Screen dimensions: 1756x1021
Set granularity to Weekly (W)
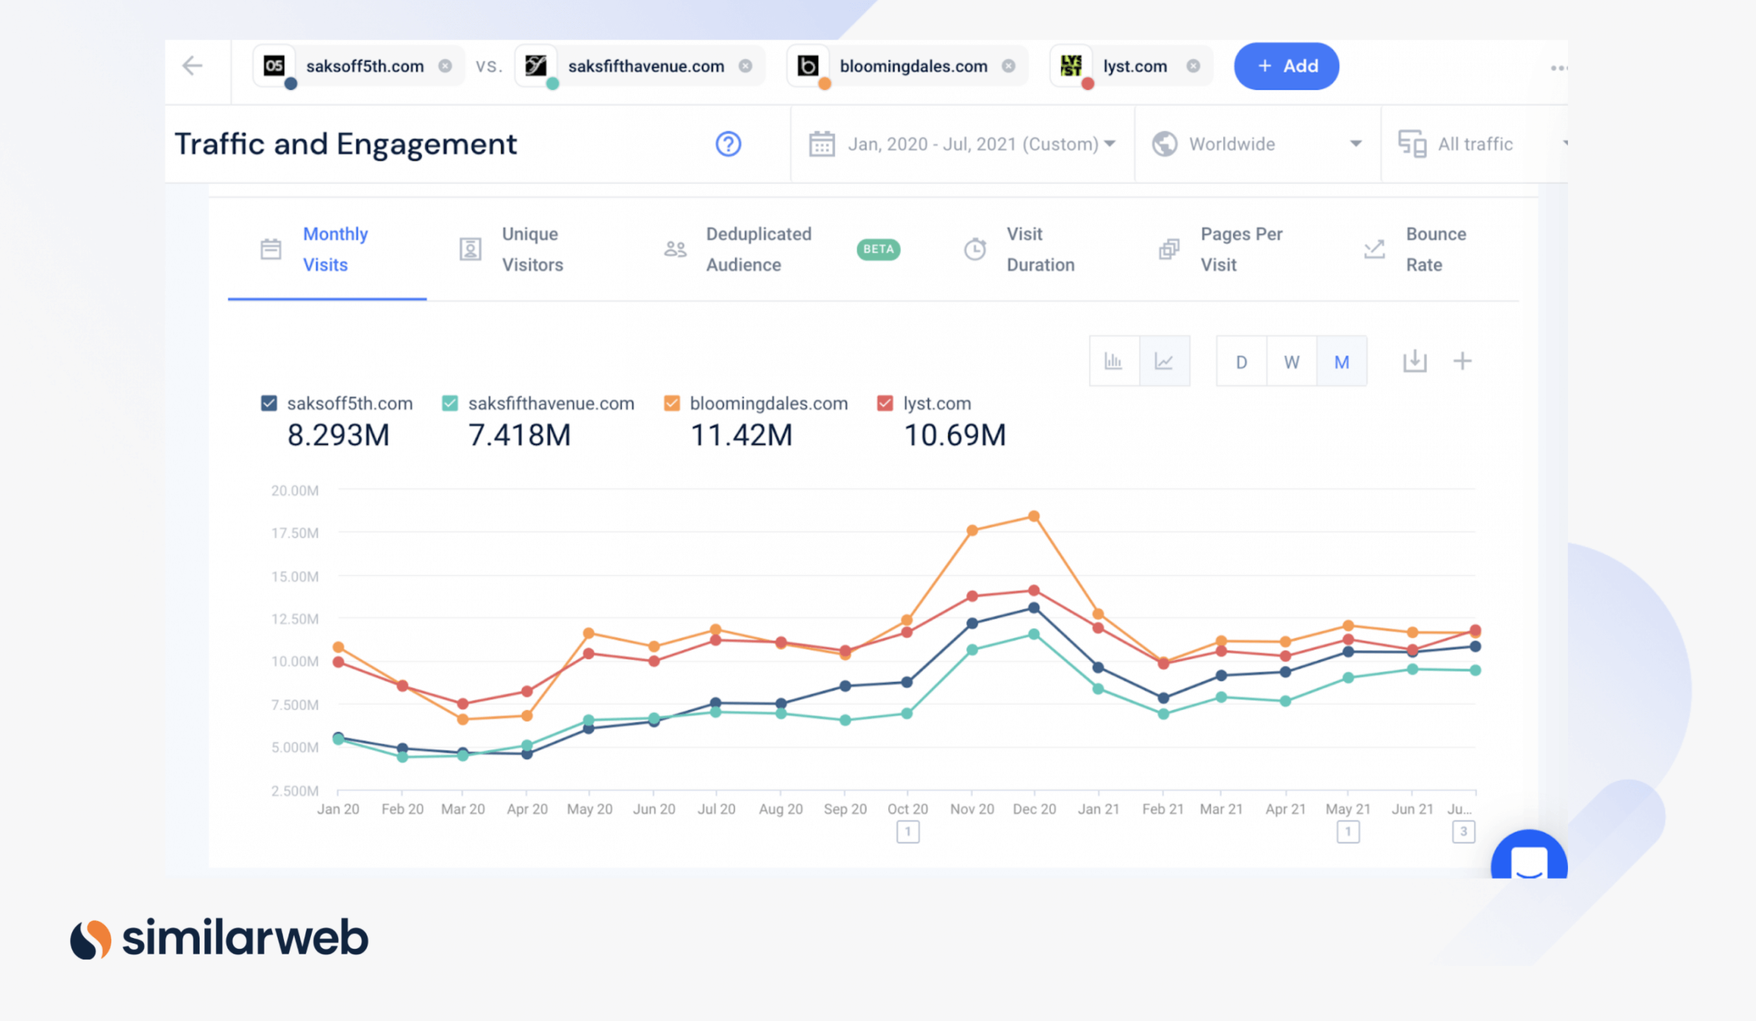(x=1291, y=362)
